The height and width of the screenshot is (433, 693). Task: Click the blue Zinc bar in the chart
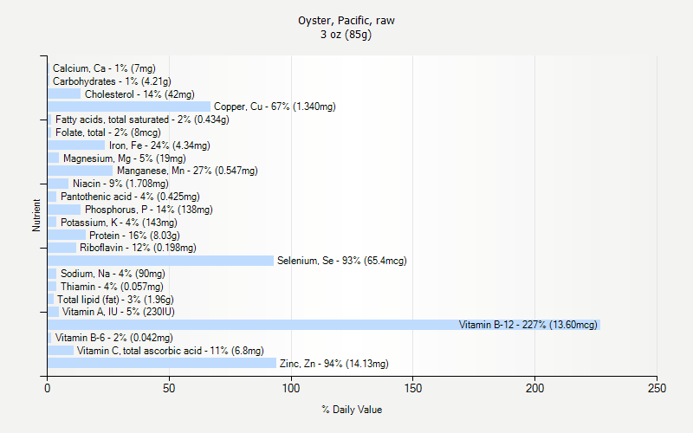tap(162, 363)
